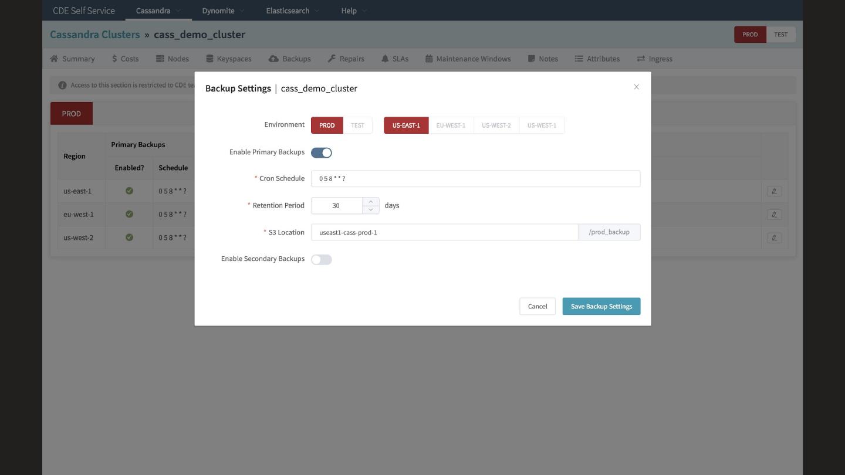Open the Backups tab
The image size is (845, 475).
point(290,59)
